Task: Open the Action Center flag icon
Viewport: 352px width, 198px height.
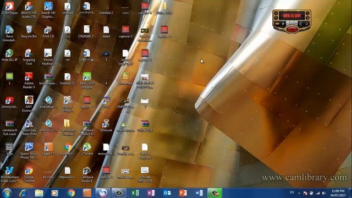Action: pos(305,193)
